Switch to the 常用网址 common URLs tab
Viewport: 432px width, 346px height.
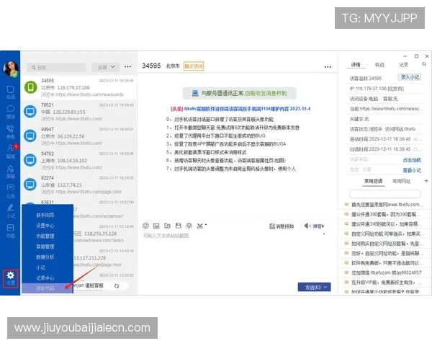click(x=401, y=181)
